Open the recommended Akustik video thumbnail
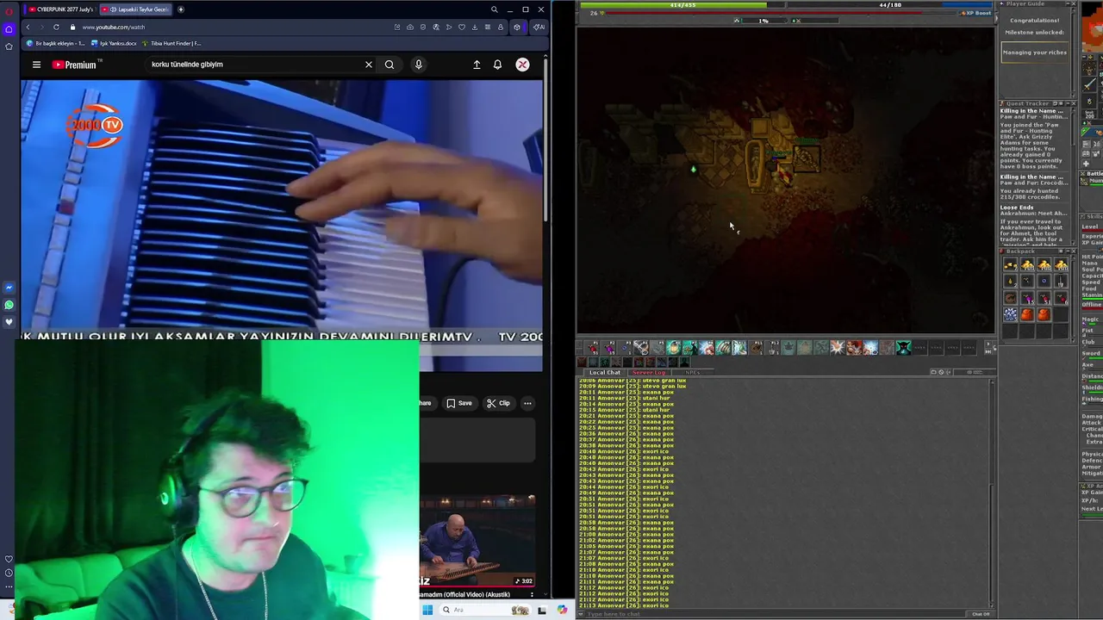 click(477, 541)
